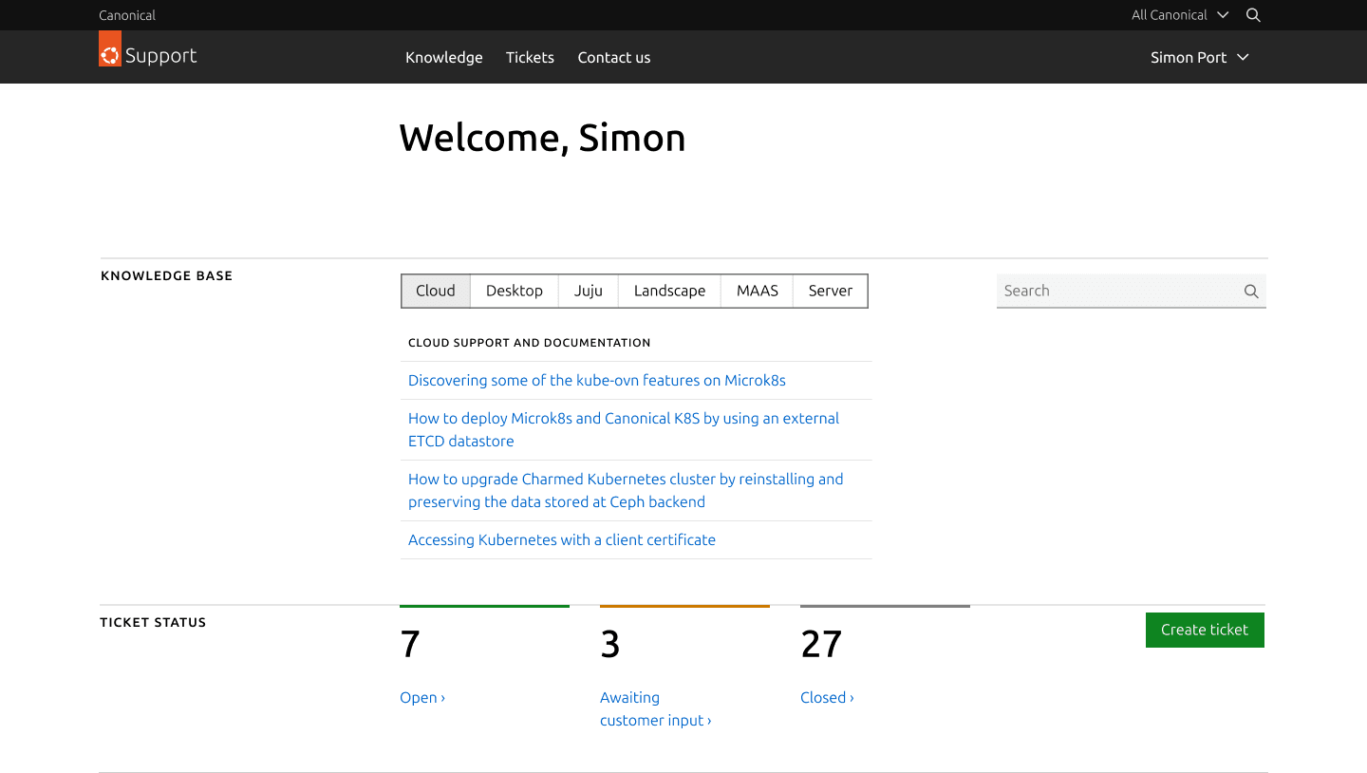The image size is (1367, 773).
Task: Click the awaiting input ticket count 3
Action: (x=610, y=644)
